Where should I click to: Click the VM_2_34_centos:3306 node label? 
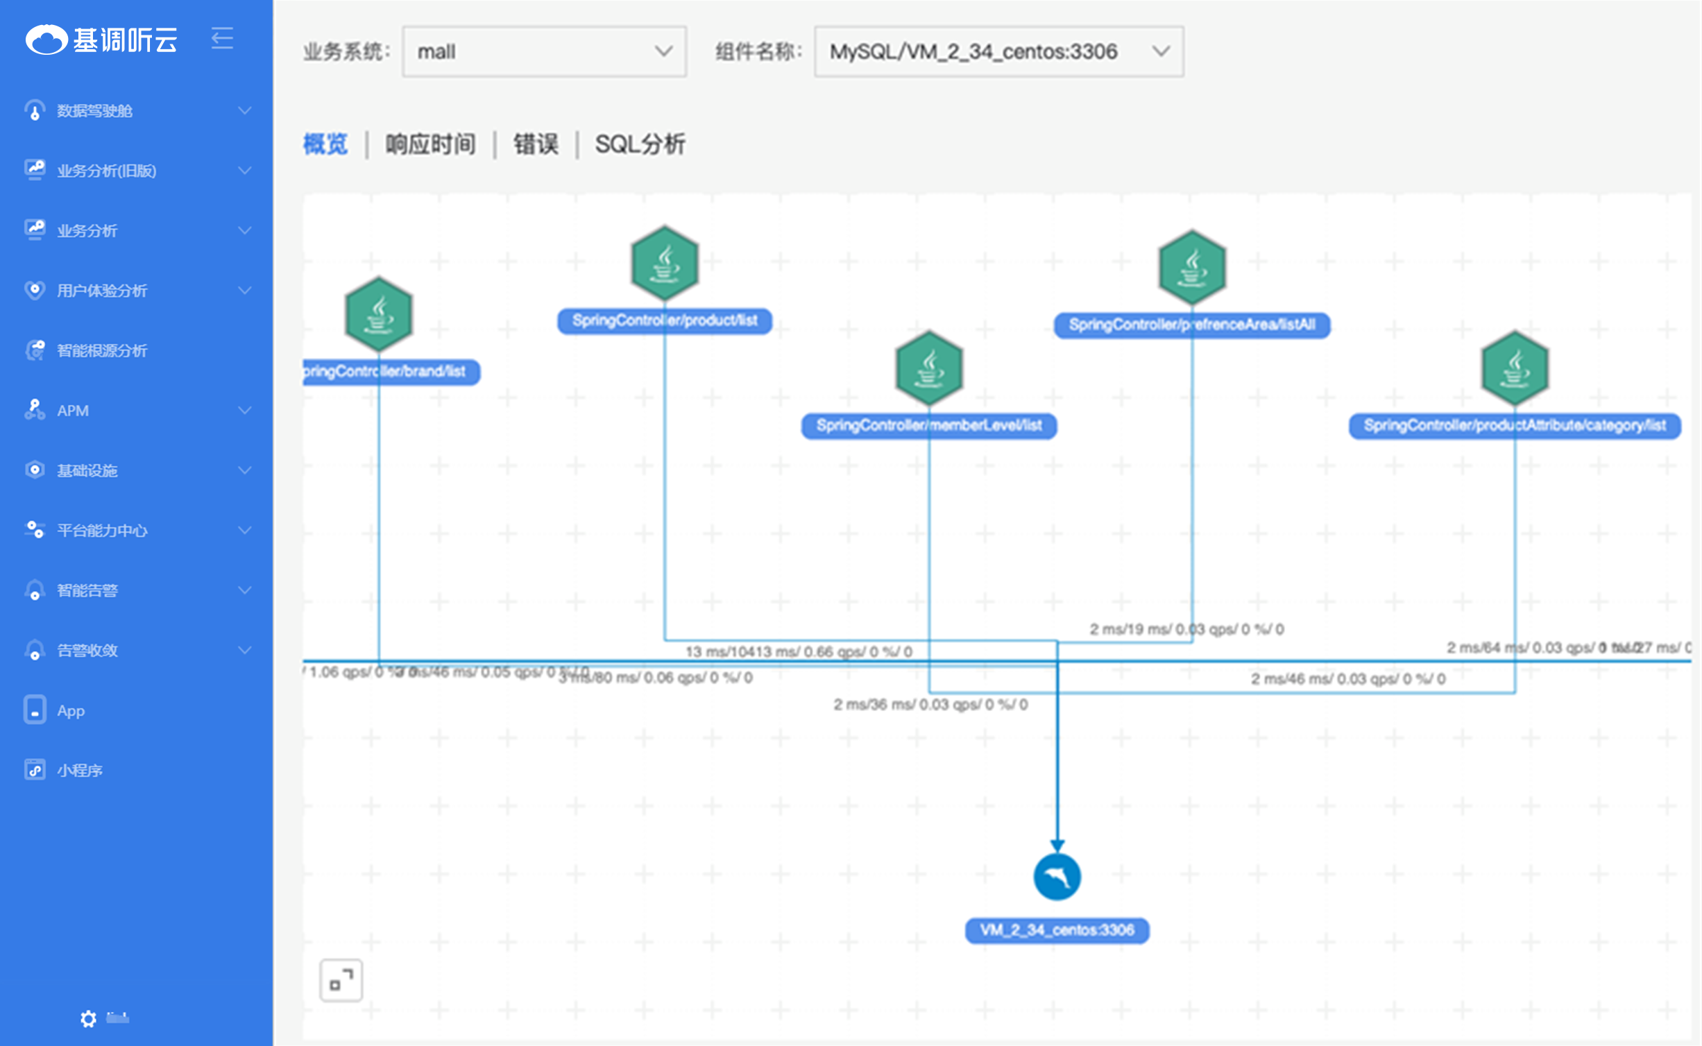point(1057,930)
